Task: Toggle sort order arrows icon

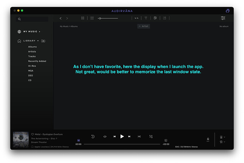Action: tap(136, 18)
